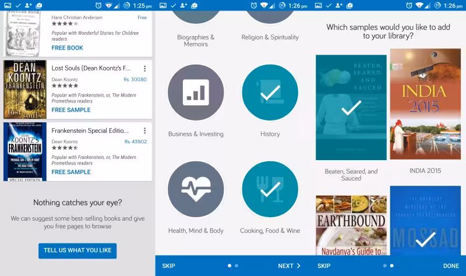Click 'Nothing catches your eye?' heading

(x=77, y=203)
